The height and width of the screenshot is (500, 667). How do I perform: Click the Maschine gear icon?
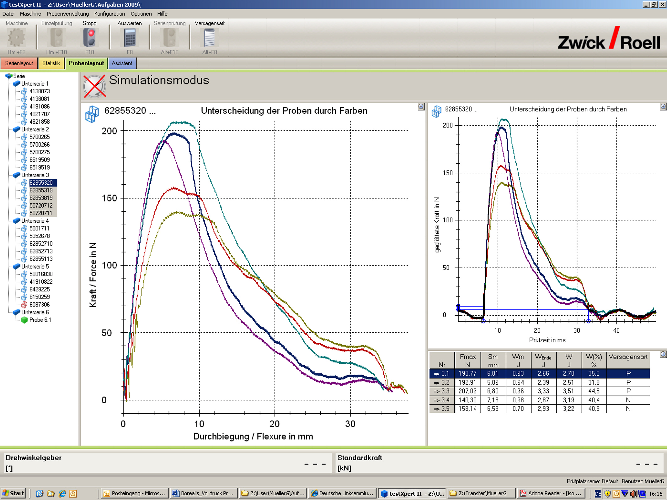16,38
